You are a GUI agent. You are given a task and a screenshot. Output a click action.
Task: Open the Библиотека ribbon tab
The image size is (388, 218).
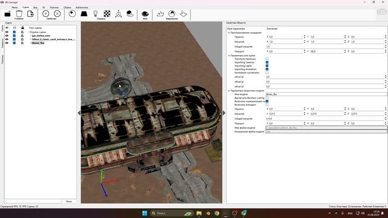pyautogui.click(x=82, y=7)
